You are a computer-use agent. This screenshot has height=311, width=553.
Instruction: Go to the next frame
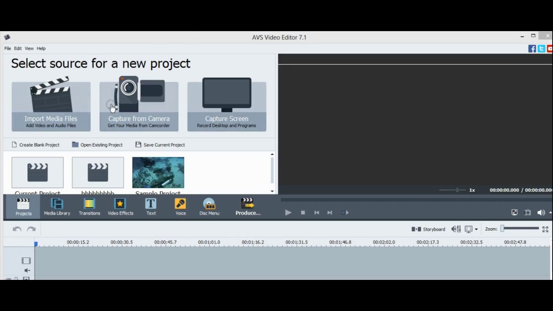coord(330,213)
